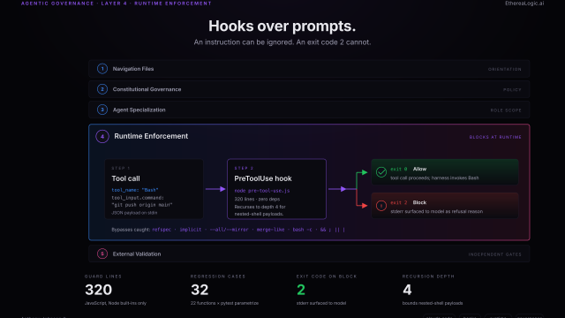Click the 'EXIT CODE ON BLOCK' label

pos(327,276)
